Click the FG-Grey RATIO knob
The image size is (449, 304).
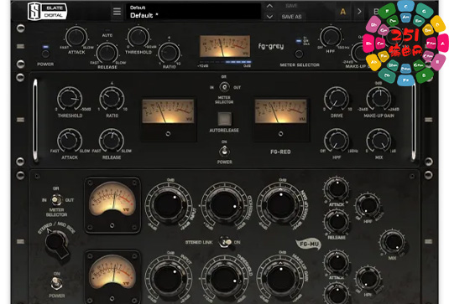pos(170,53)
